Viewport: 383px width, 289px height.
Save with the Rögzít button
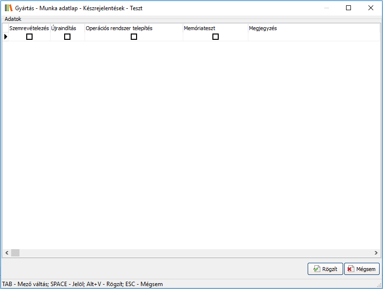click(x=325, y=269)
